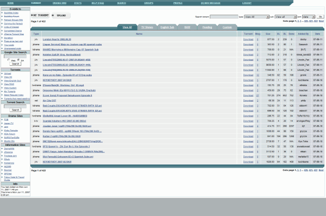Open HELP (FAQ) in the navigation bar

pyautogui.click(x=98, y=3)
